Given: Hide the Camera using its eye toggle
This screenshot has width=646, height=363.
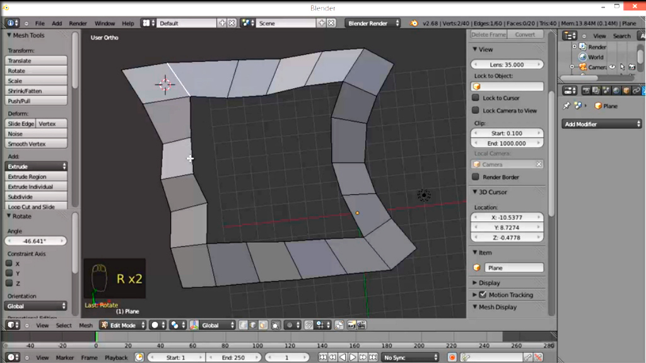Looking at the screenshot, I should (x=612, y=67).
